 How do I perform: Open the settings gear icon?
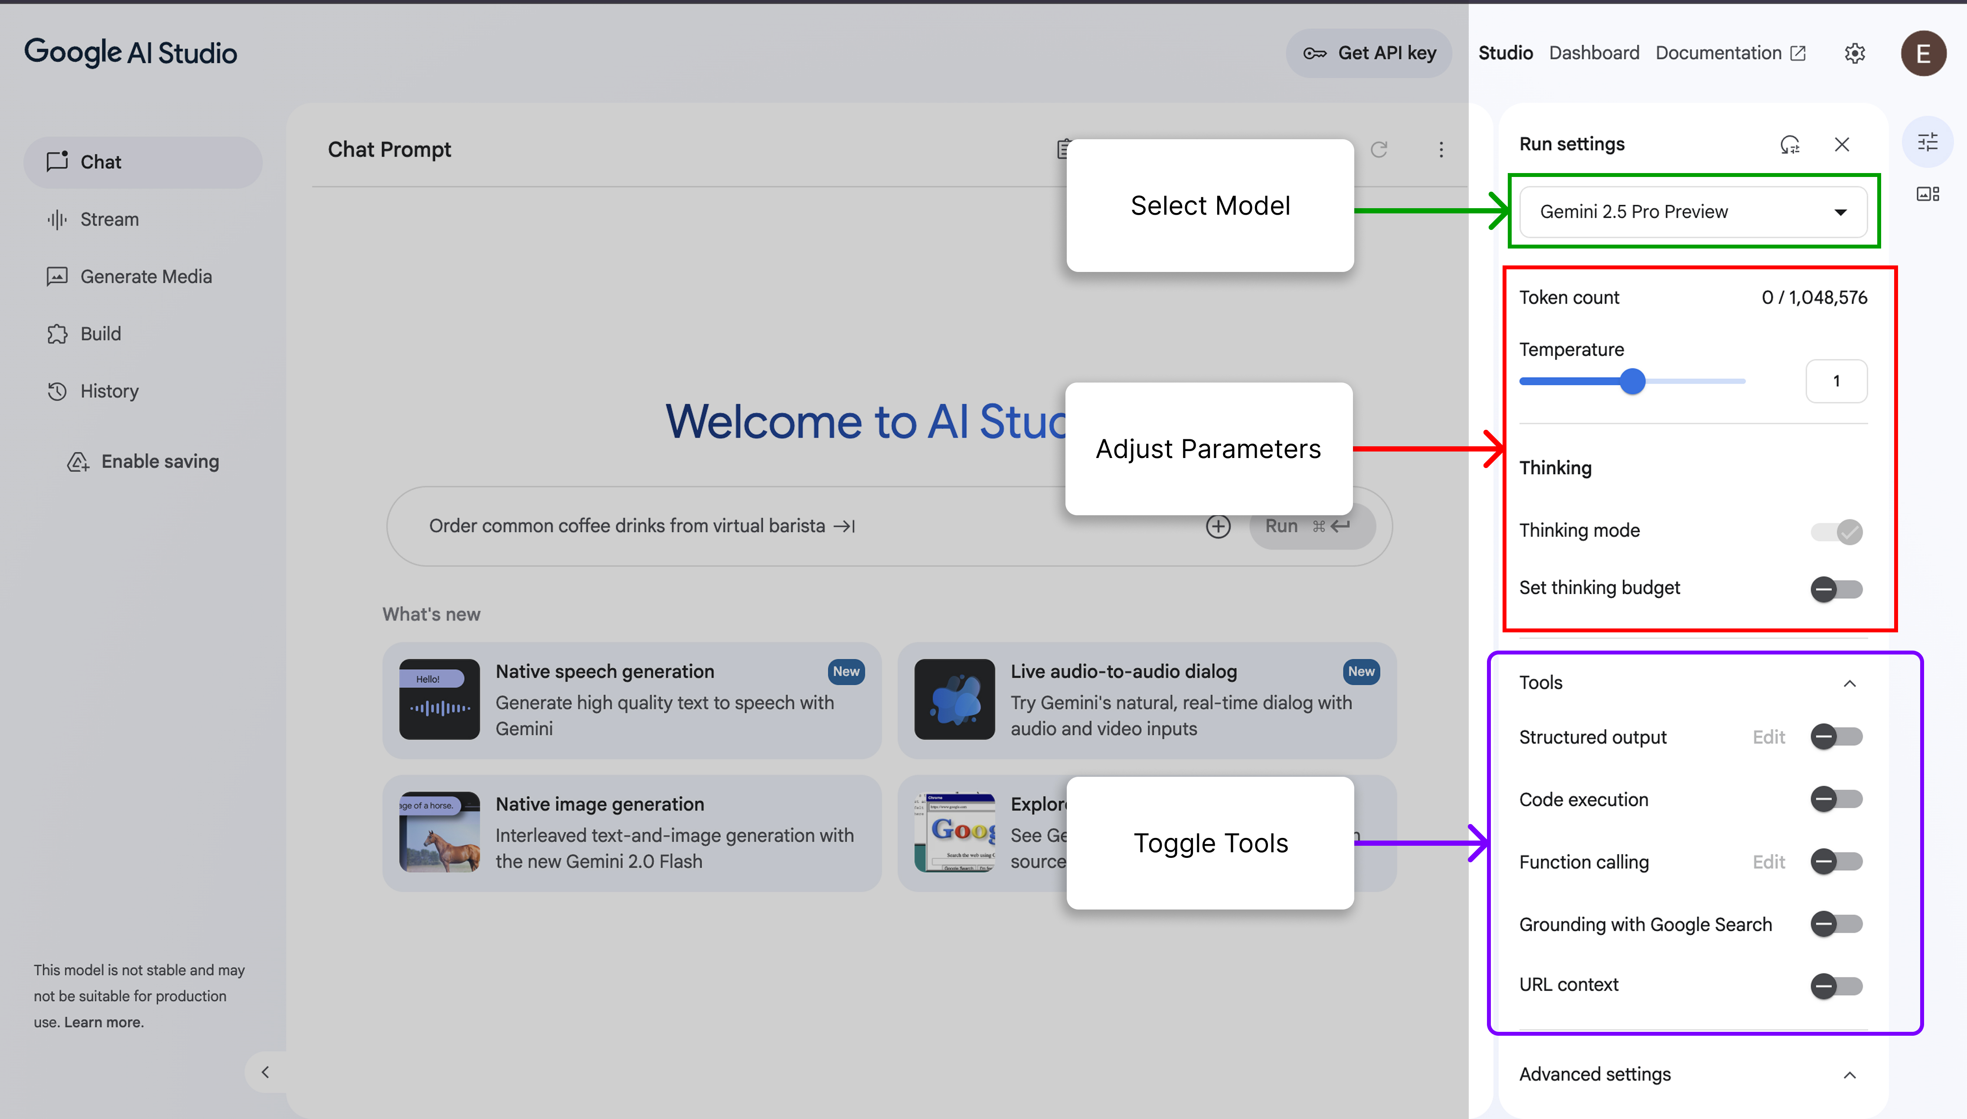pos(1855,53)
